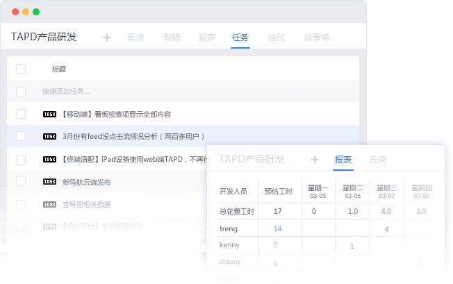This screenshot has width=453, height=284.
Task: Click TASK badge of 3月份有feed row
Action: [x=50, y=136]
